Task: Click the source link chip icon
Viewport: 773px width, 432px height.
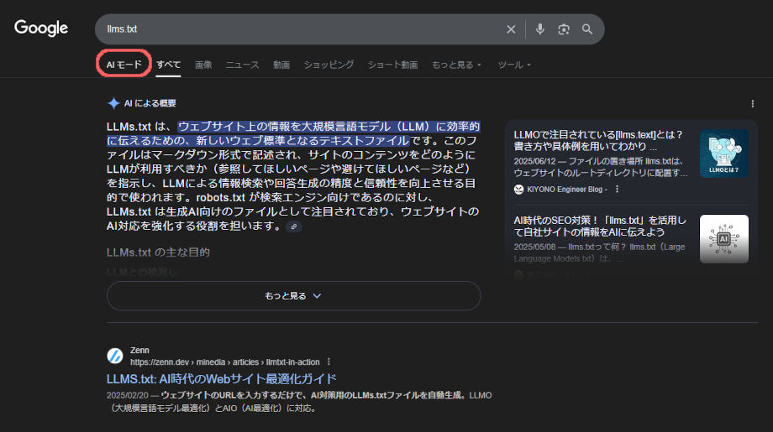Action: click(293, 226)
